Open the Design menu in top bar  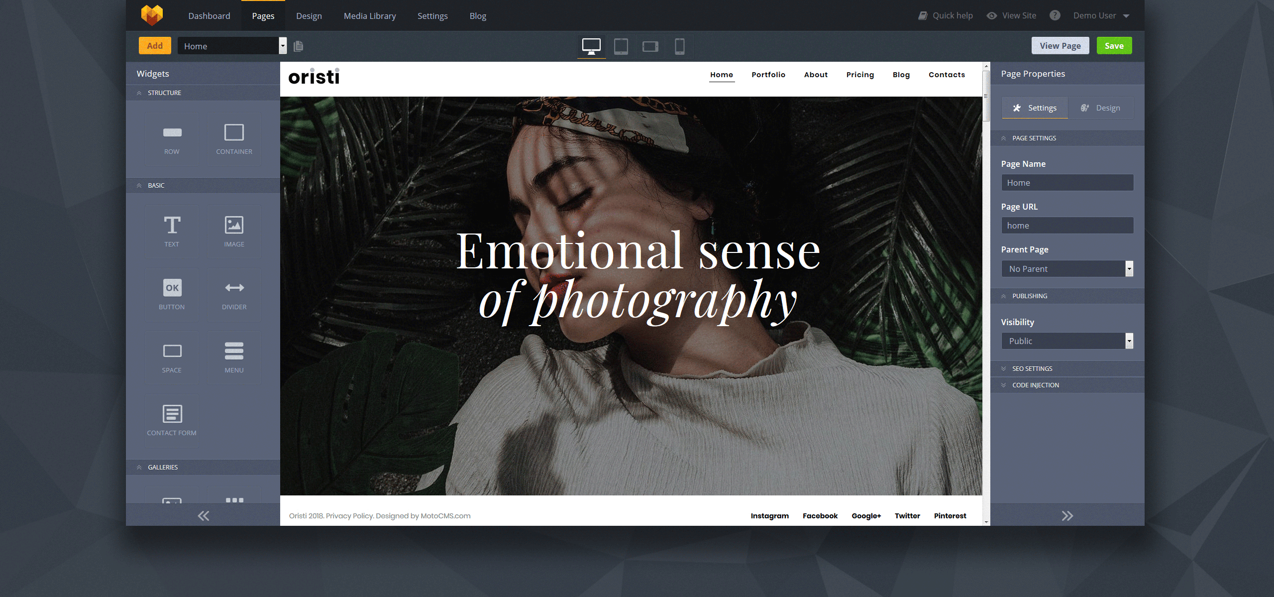(309, 16)
